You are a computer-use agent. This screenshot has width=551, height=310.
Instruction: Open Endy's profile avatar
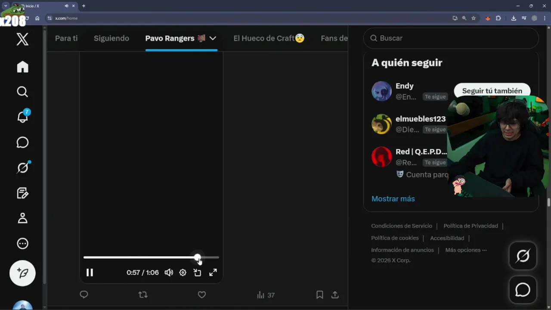(381, 91)
